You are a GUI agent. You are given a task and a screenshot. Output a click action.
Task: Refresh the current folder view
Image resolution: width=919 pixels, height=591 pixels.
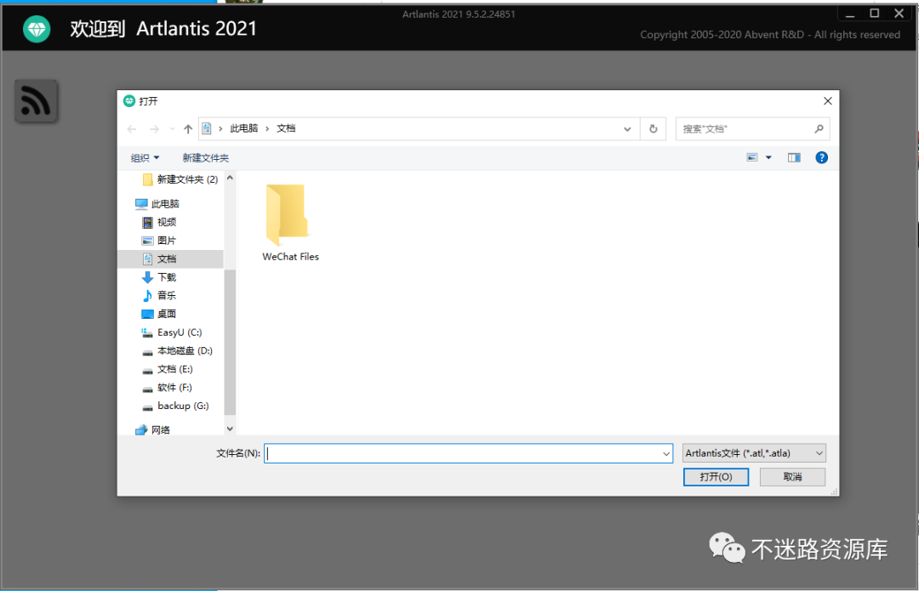[653, 129]
